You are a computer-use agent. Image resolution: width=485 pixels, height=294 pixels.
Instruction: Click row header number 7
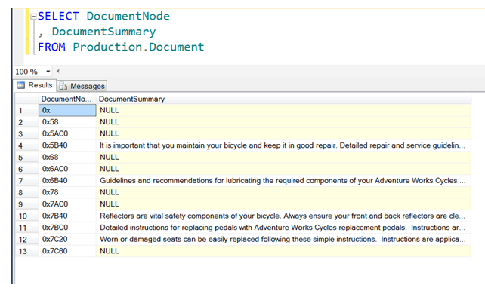27,181
